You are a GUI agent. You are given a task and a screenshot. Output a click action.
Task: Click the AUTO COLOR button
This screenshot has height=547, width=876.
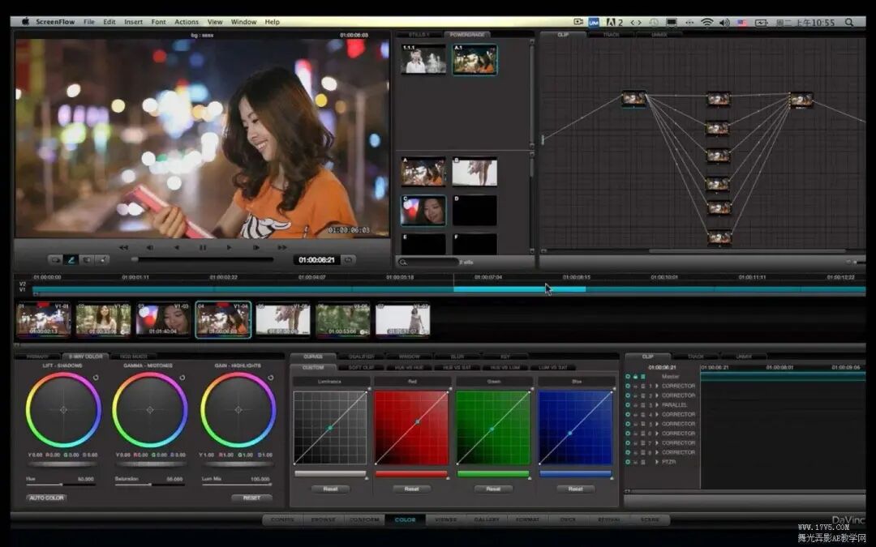46,498
